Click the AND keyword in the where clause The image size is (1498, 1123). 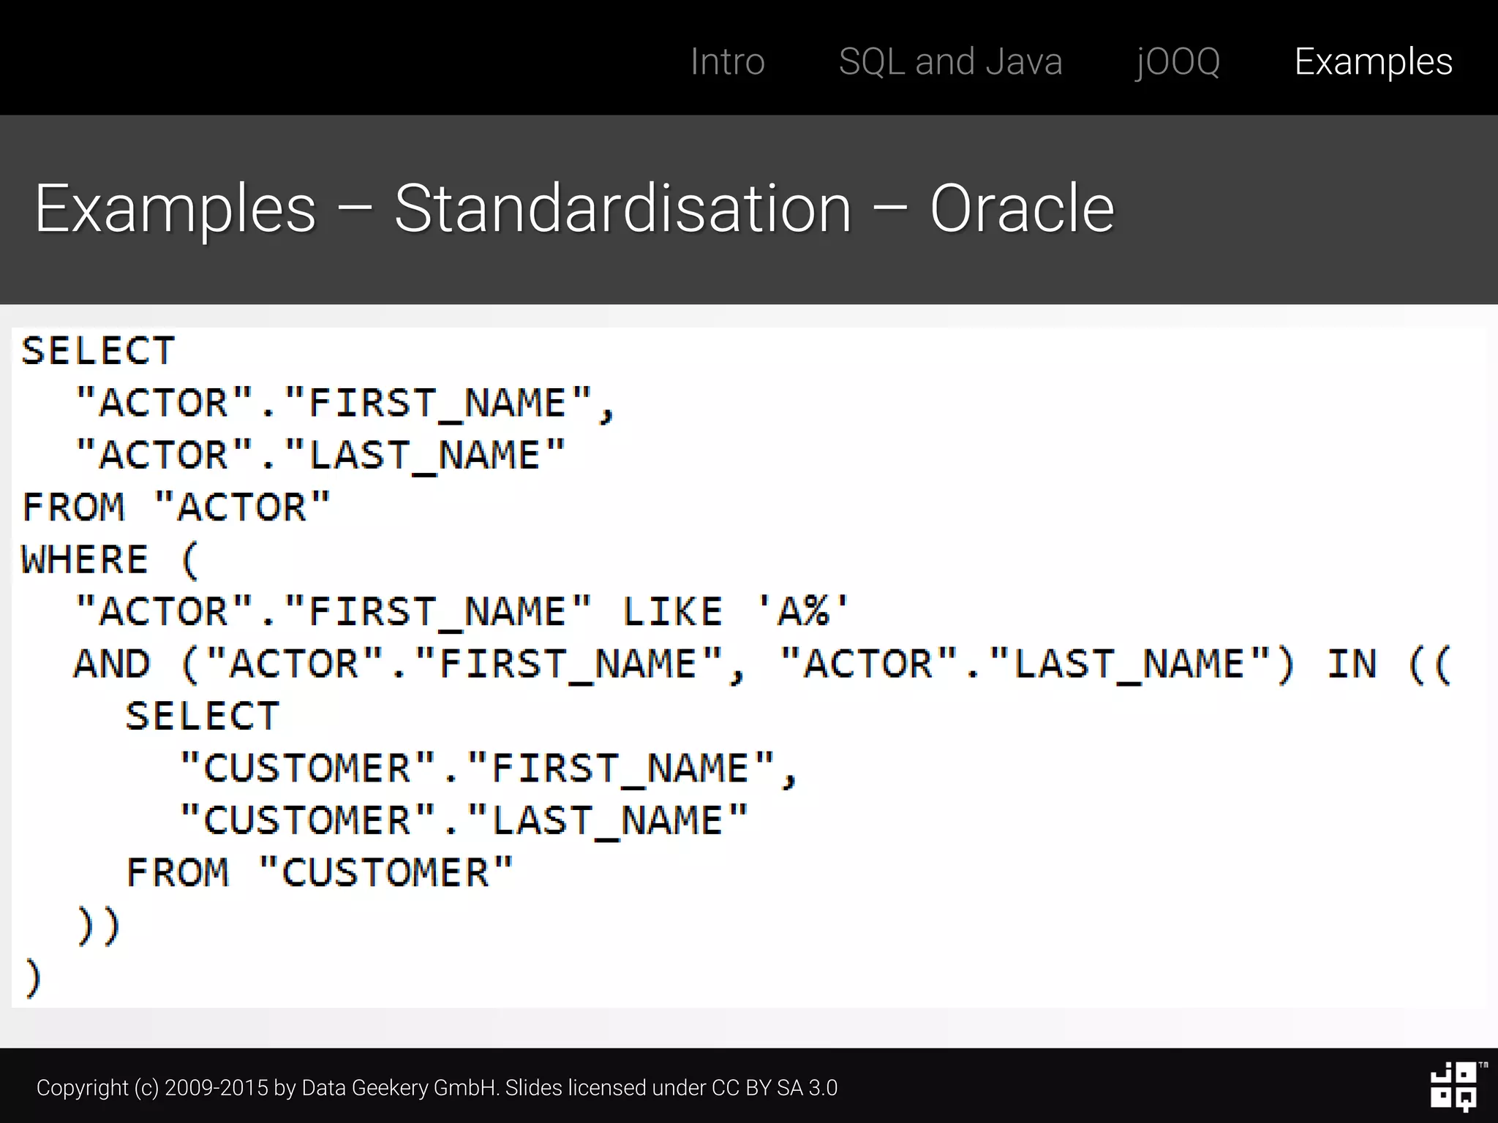coord(112,664)
